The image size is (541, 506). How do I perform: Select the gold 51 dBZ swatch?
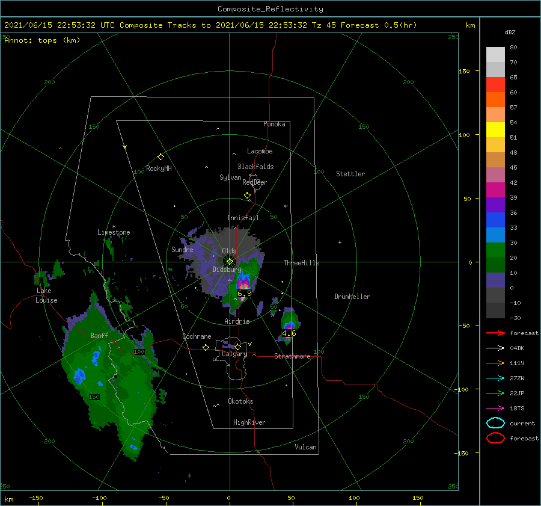tap(495, 145)
